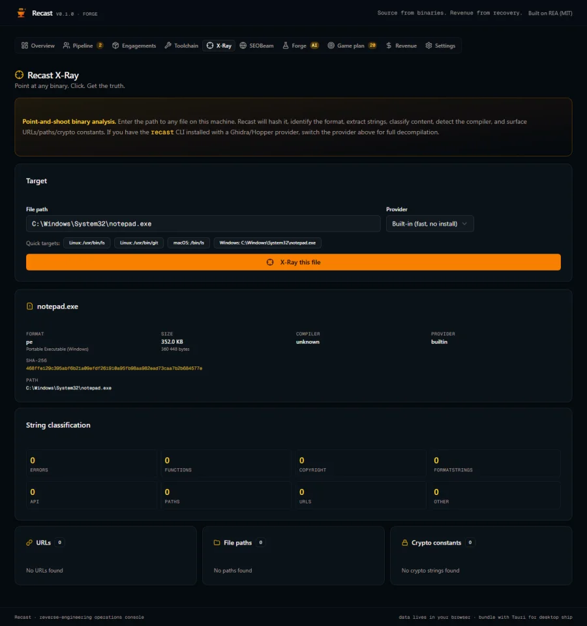Click the Overview grid icon
Screen dimensions: 587x626
[25, 46]
